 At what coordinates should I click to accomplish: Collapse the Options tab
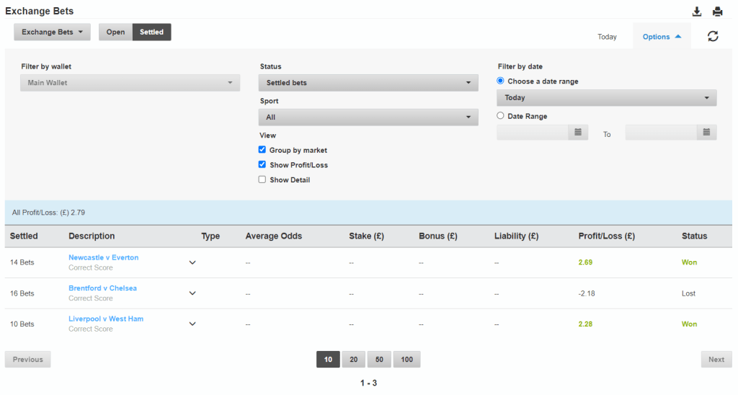[661, 37]
